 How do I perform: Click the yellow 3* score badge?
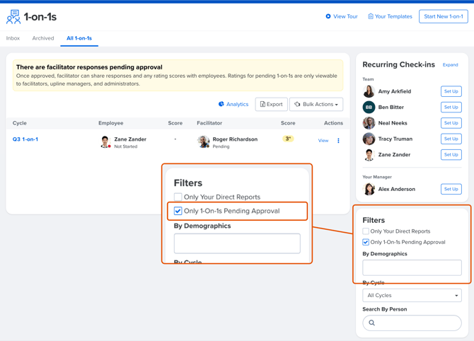click(288, 139)
